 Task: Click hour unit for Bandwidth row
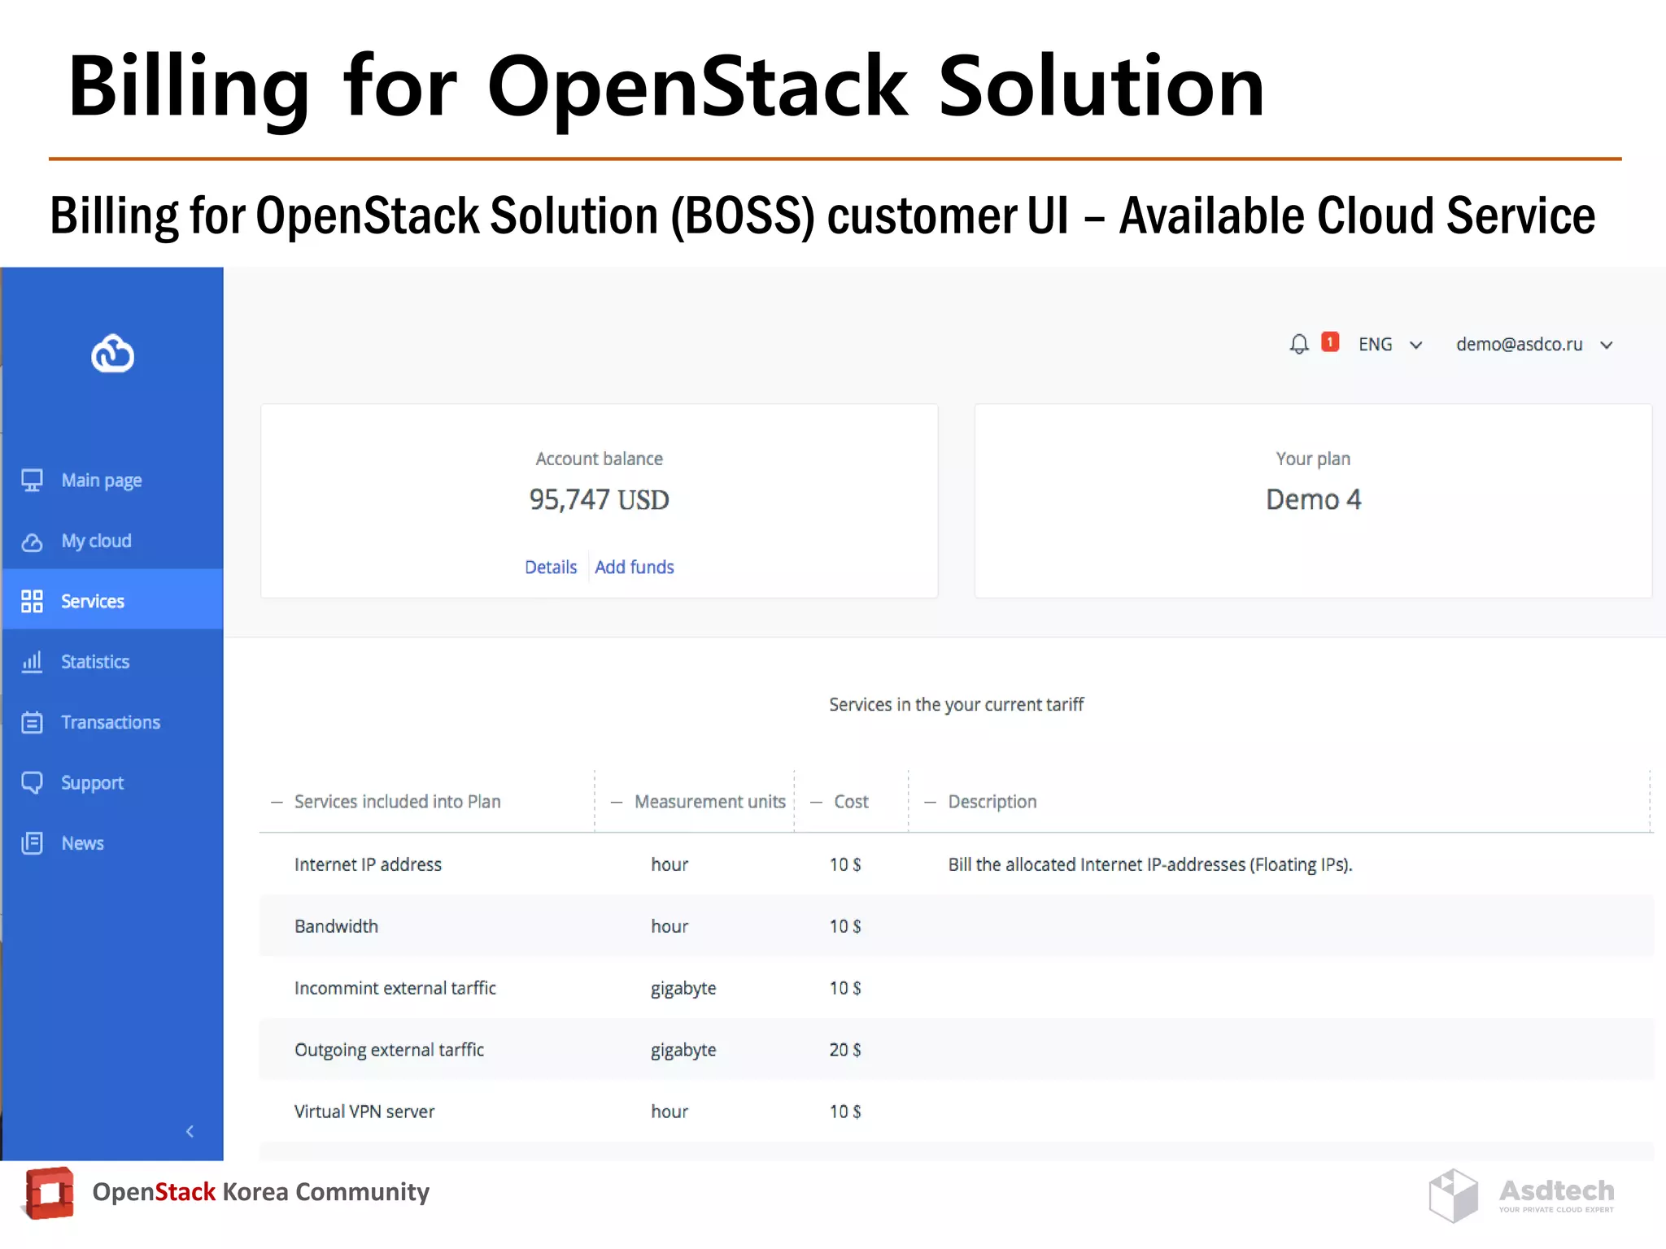tap(669, 926)
